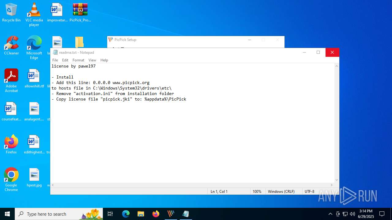Click scroll-right arrow in Notepad
The width and height of the screenshot is (392, 220).
coord(332,185)
